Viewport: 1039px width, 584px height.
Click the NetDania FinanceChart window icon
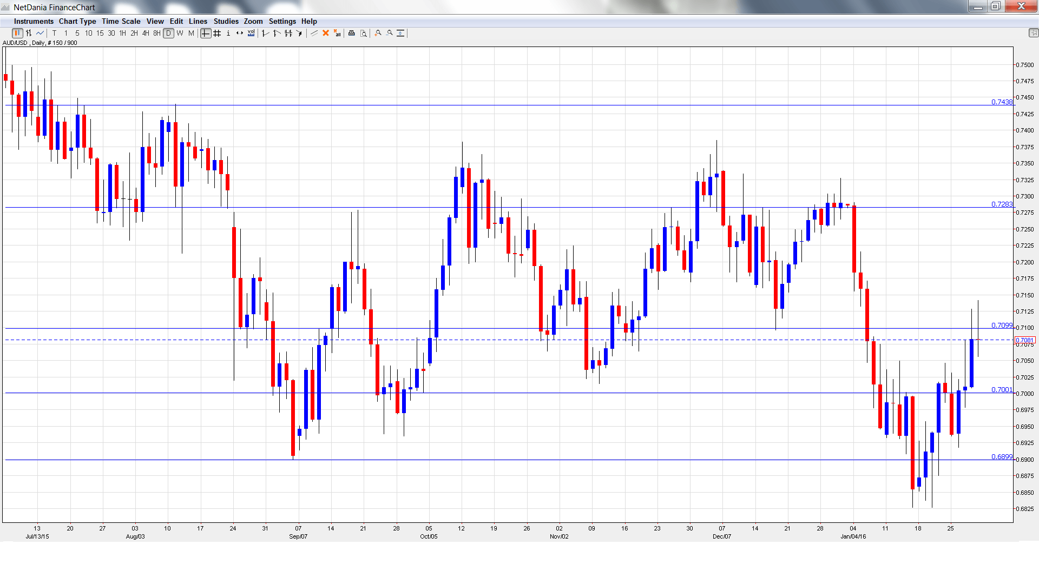6,7
